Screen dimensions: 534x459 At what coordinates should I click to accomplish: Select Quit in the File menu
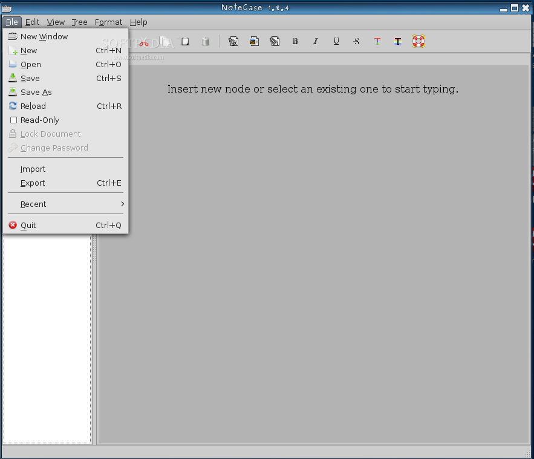(65, 225)
